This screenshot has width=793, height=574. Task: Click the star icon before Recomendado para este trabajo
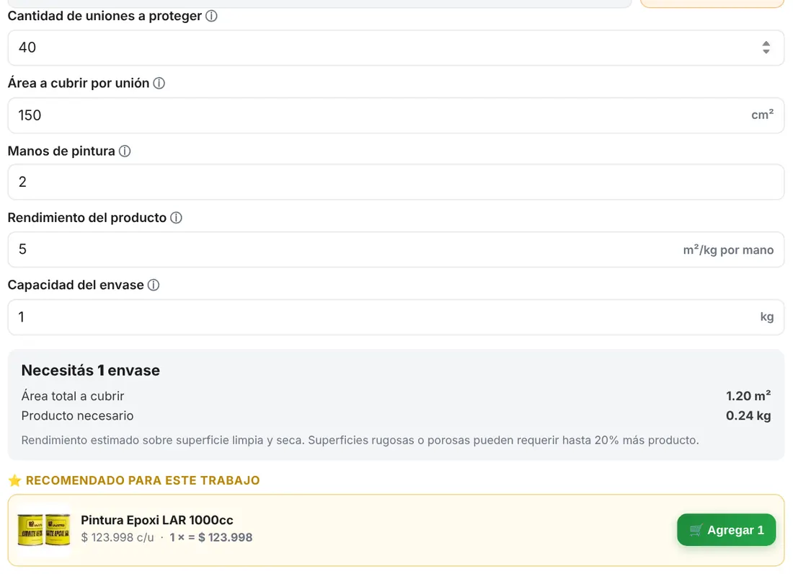pos(14,480)
